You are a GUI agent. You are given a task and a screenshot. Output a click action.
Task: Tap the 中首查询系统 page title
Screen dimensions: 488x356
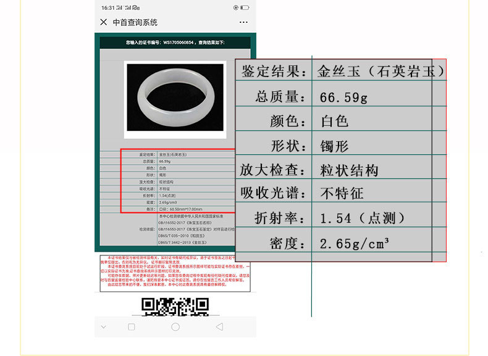[135, 22]
